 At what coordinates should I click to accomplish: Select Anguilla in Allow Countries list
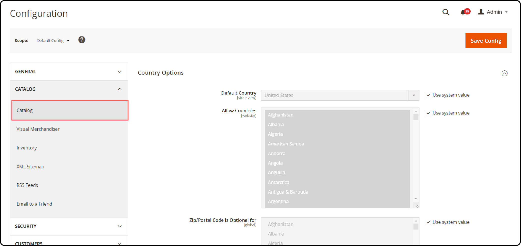coord(337,173)
